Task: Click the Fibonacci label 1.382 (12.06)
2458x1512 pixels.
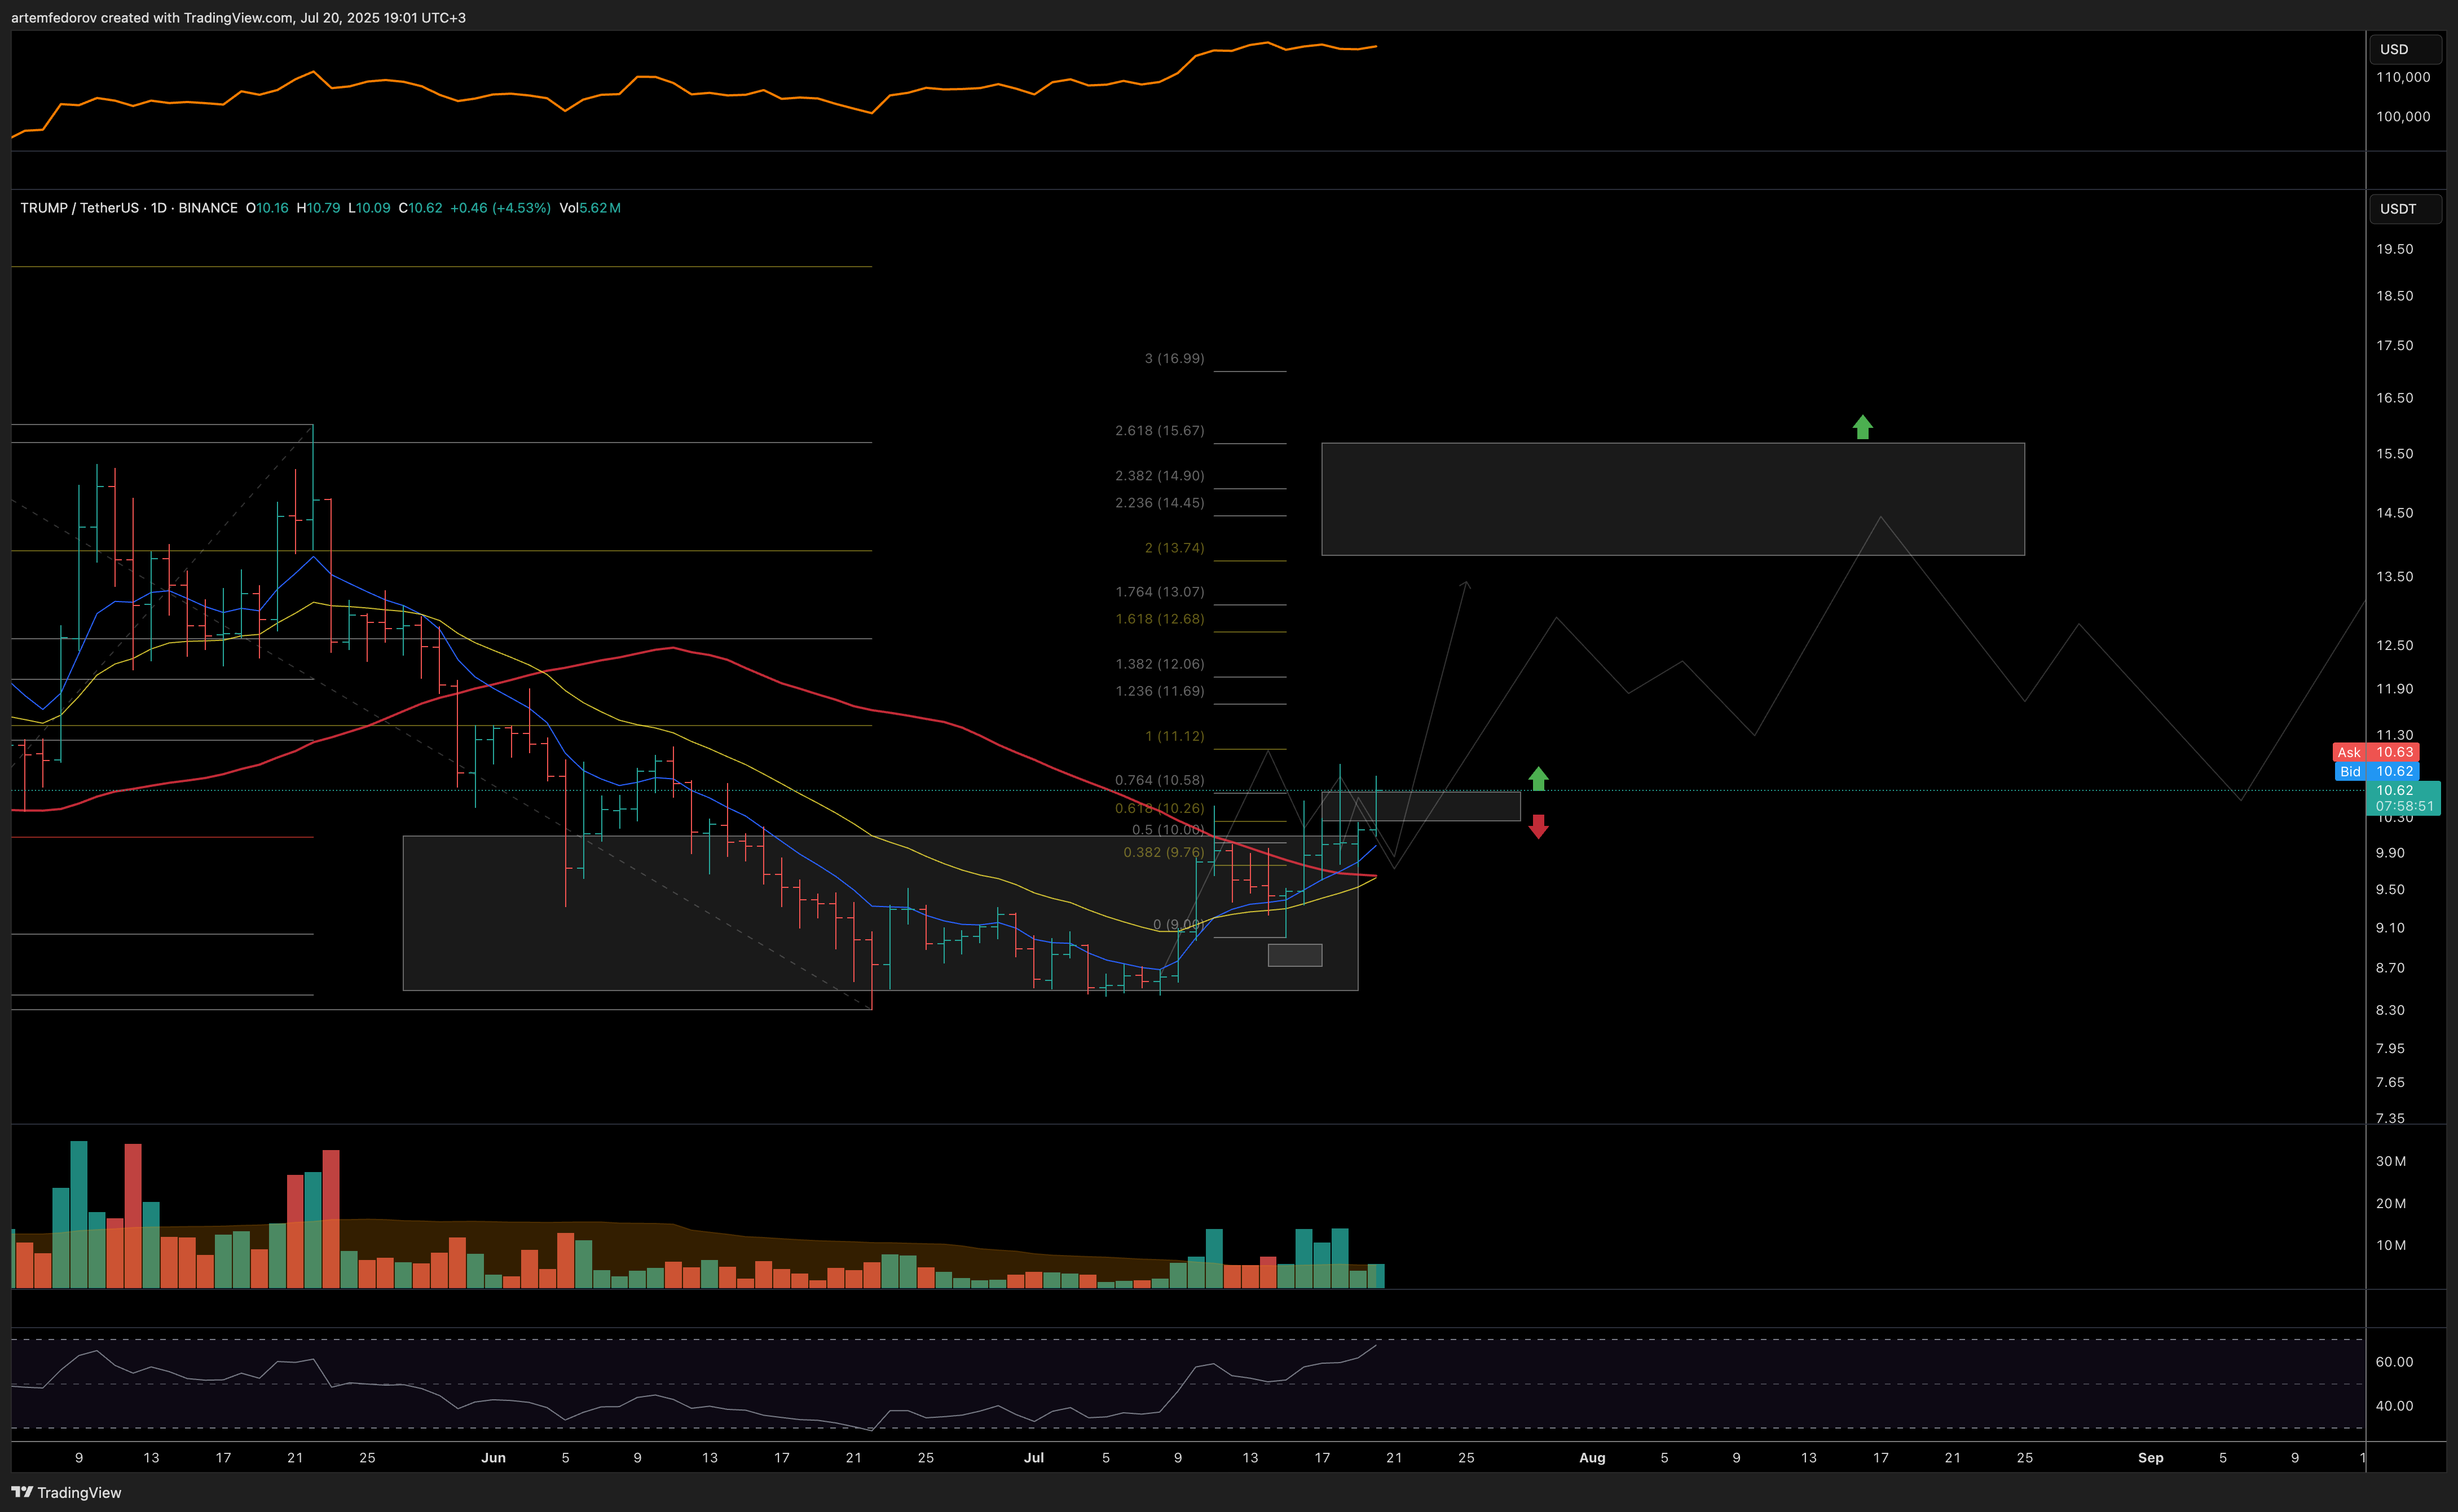Action: [1160, 663]
